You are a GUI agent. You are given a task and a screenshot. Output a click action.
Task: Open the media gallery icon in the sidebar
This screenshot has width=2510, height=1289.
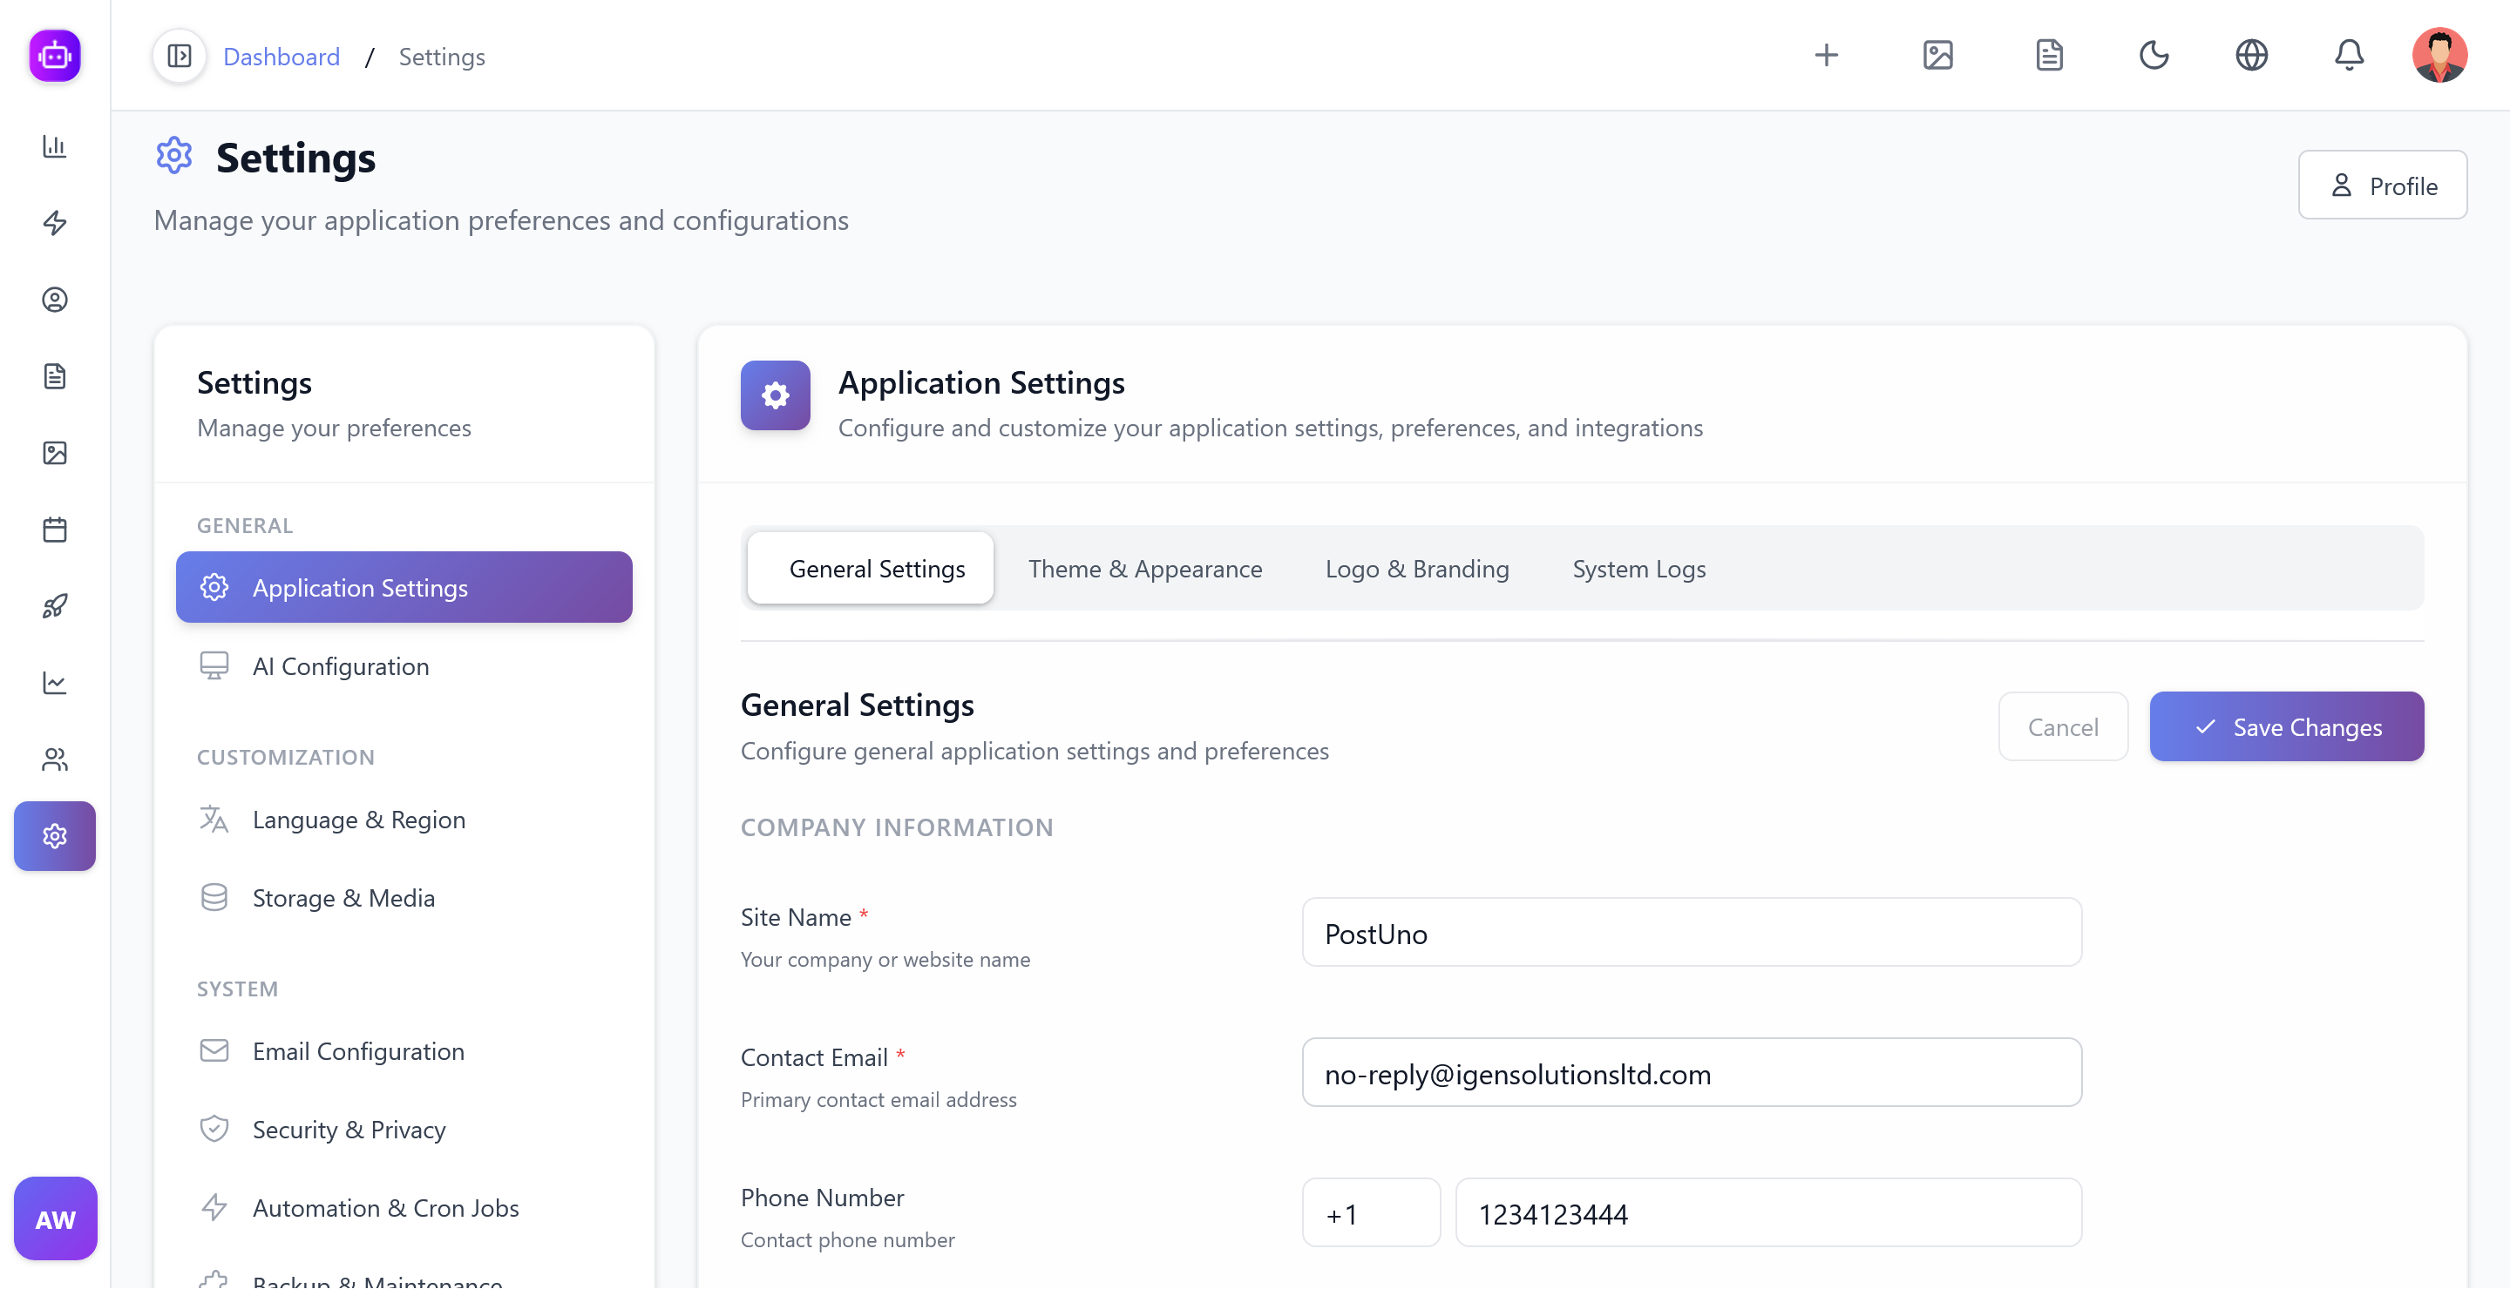coord(55,453)
